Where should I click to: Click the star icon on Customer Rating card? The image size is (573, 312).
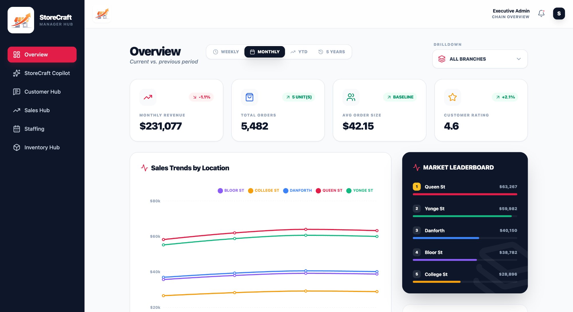pos(452,97)
